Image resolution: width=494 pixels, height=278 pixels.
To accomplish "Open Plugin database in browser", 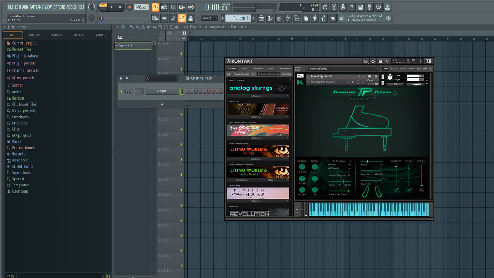I will (x=25, y=56).
